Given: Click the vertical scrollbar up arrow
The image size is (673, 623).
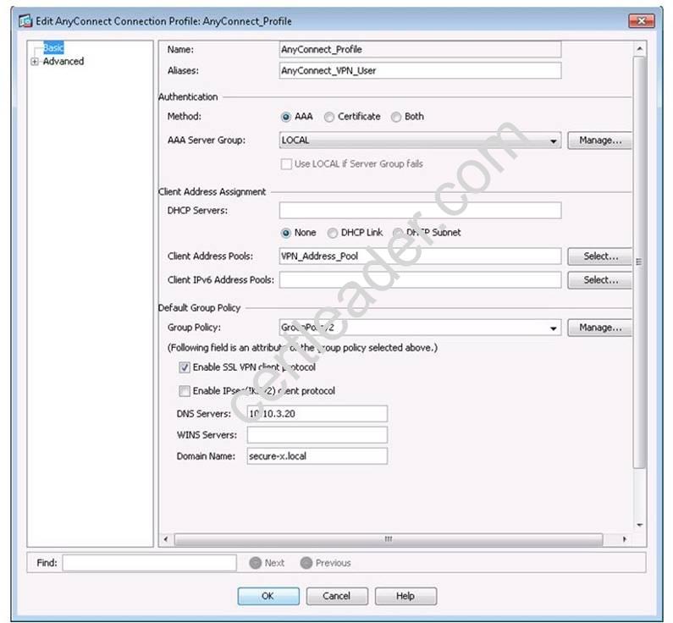Looking at the screenshot, I should click(x=639, y=49).
